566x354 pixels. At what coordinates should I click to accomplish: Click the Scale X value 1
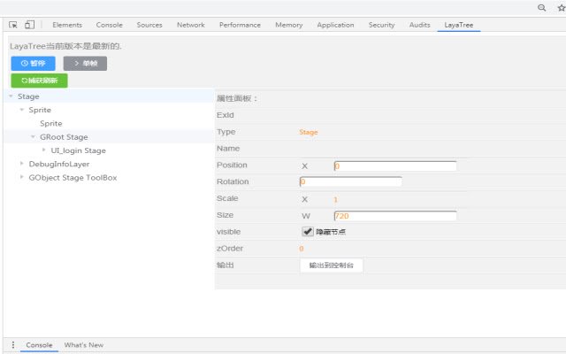coord(336,199)
